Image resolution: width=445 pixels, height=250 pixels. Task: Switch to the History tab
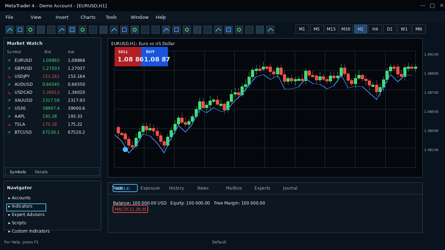pyautogui.click(x=177, y=188)
